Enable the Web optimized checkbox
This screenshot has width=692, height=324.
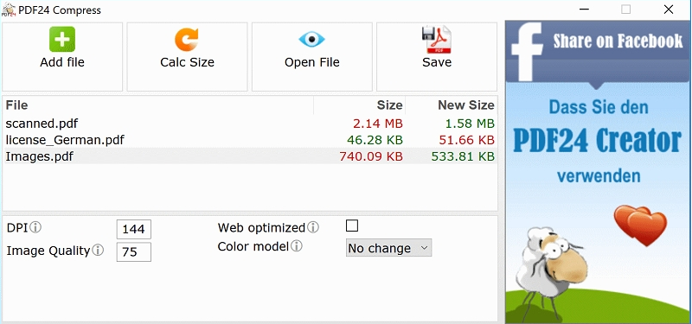pos(352,226)
